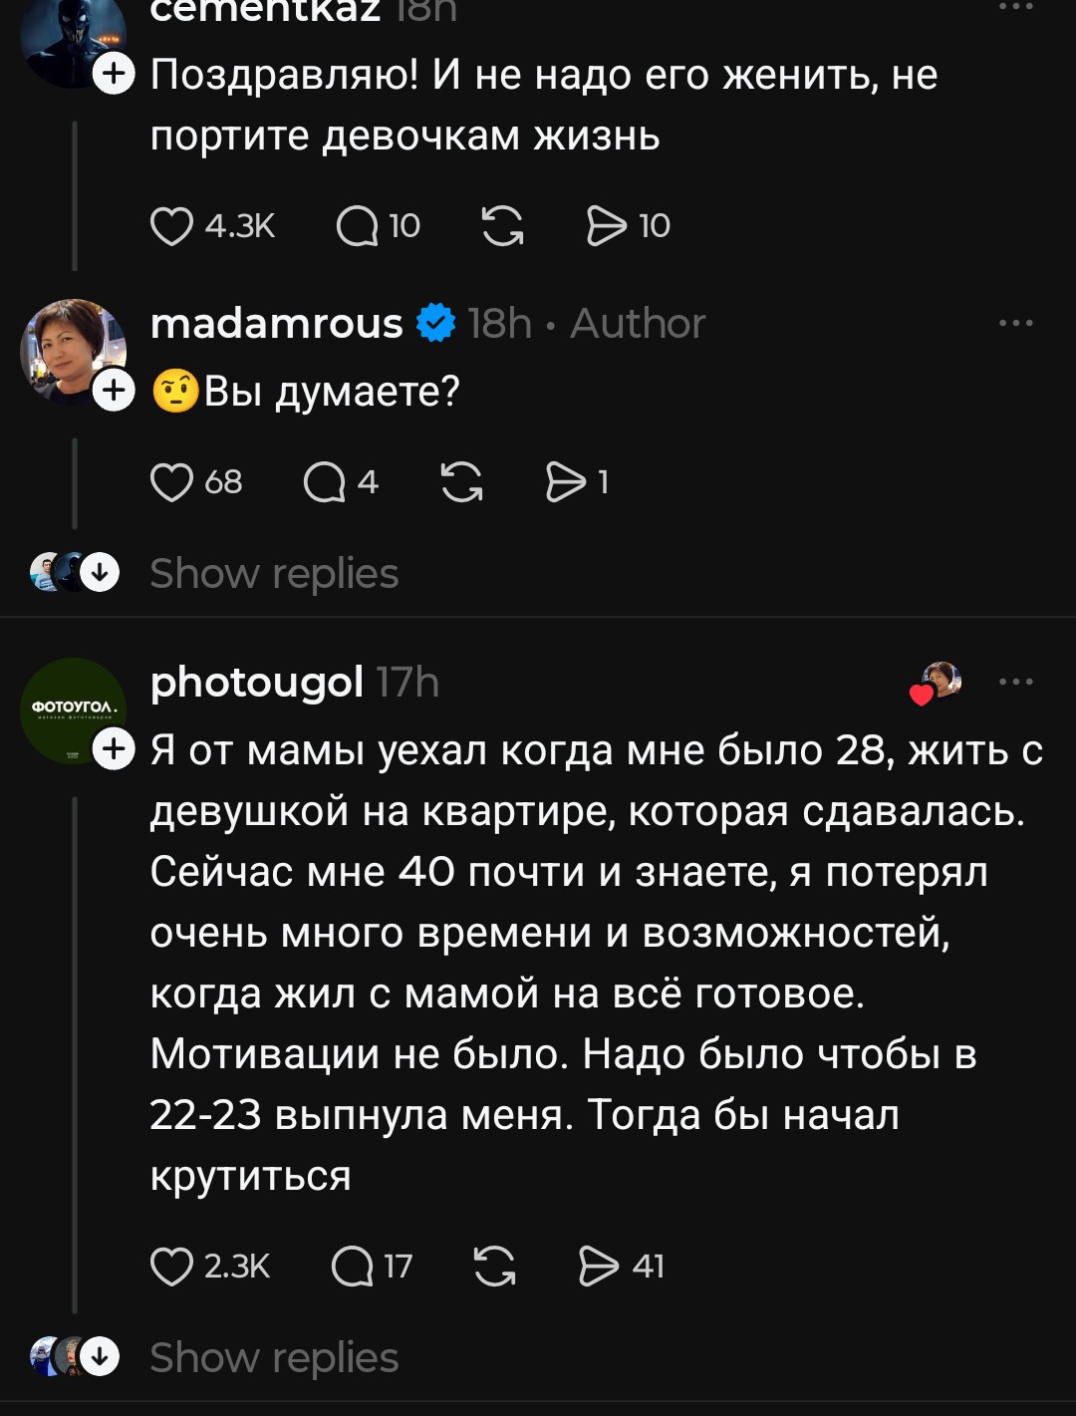Expand replies under madamrous's comment
Image resolution: width=1076 pixels, height=1416 pixels.
tap(273, 574)
